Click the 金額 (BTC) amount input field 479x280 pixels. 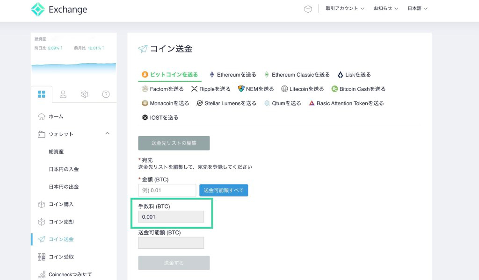point(167,190)
